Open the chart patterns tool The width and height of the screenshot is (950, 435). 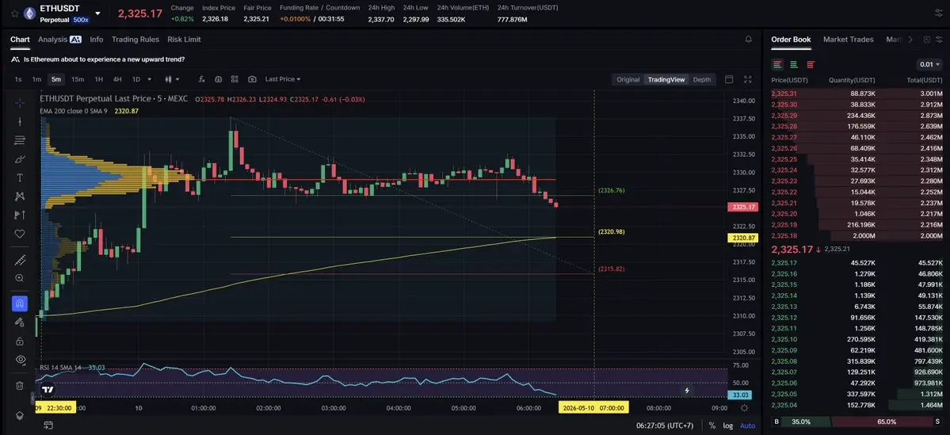19,196
